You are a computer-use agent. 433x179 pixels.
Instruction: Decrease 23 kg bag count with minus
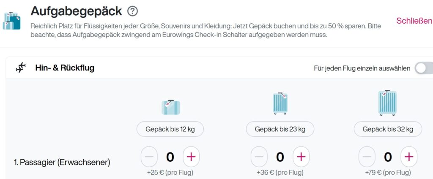259,157
